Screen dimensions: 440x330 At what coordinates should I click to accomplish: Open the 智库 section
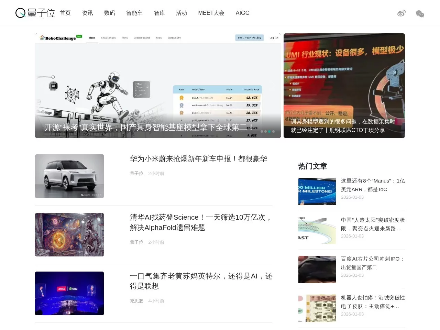tap(159, 13)
